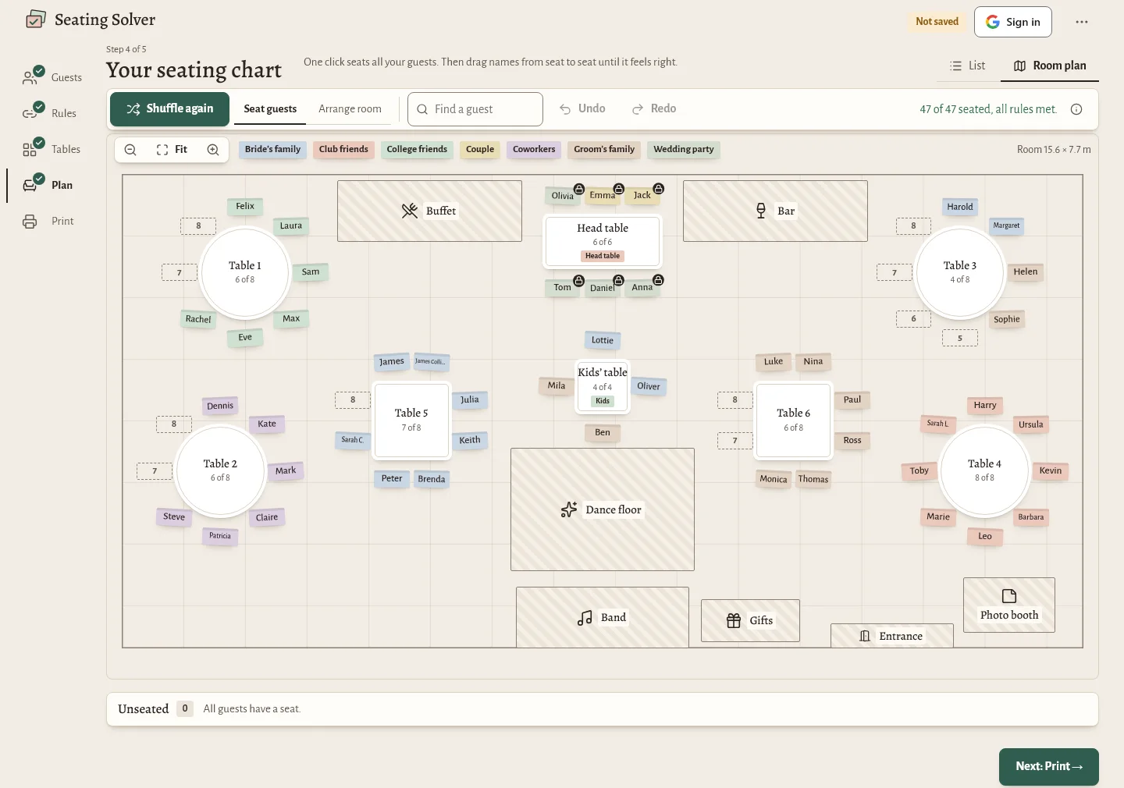Viewport: 1124px width, 788px height.
Task: Click the Redo button
Action: (654, 108)
